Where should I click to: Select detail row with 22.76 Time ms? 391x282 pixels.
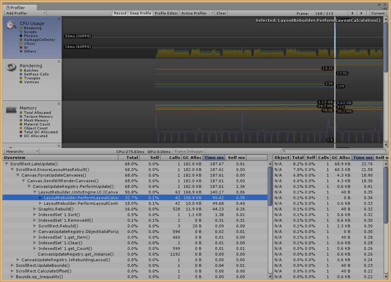pos(328,164)
